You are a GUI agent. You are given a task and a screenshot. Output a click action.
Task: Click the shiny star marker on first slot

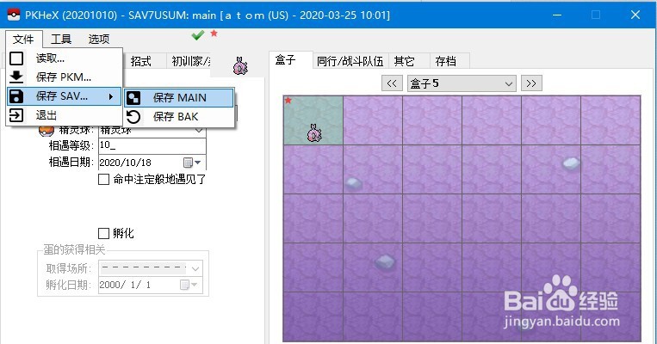click(288, 101)
